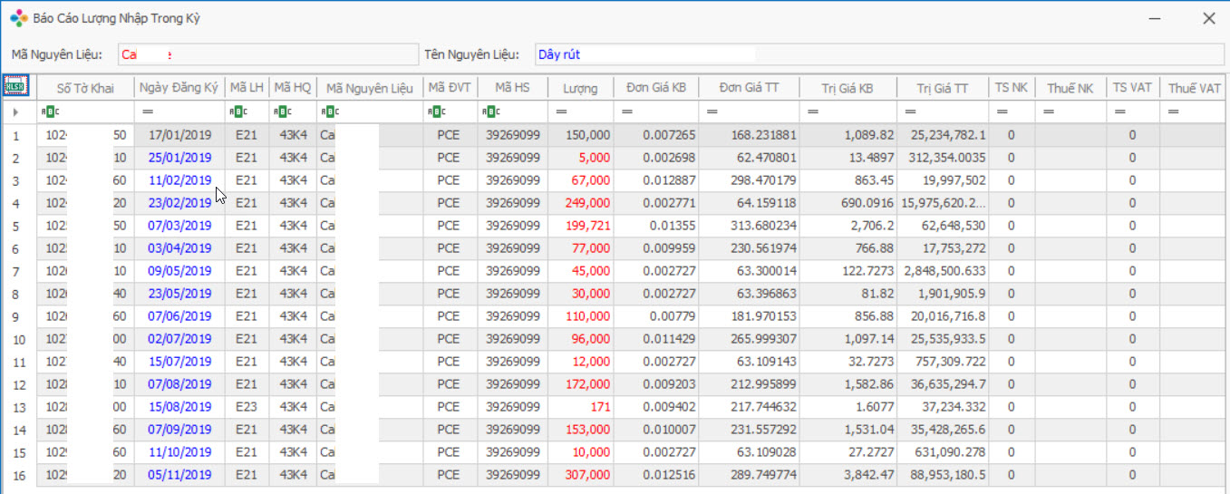Open the equals filter operator for Đơn Giá KB

[625, 111]
